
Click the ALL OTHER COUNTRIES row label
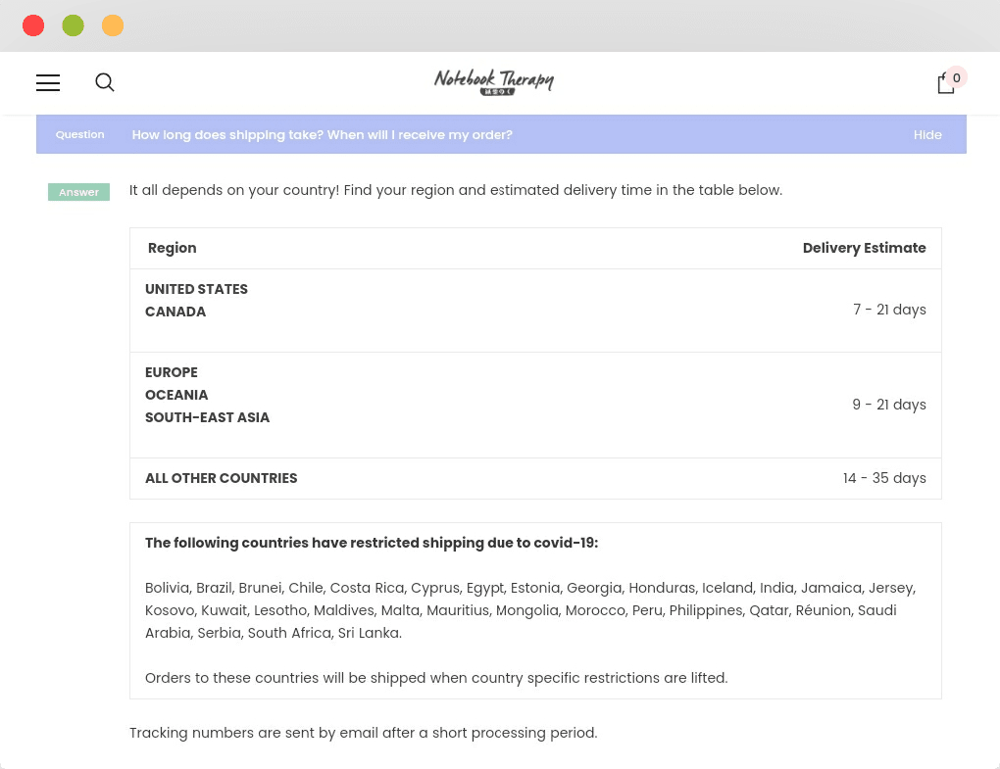pos(222,478)
